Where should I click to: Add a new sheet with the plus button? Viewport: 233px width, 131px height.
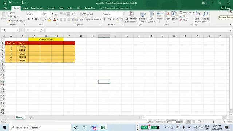(x=31, y=118)
